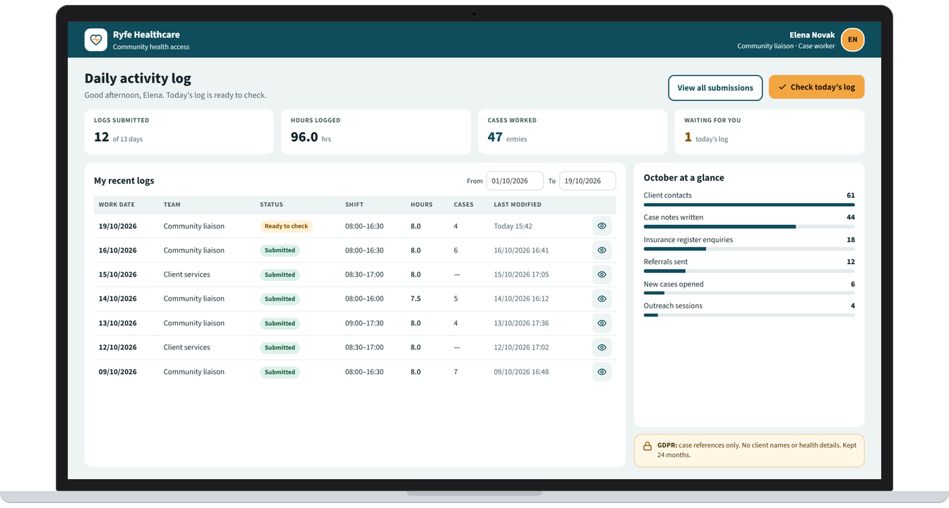Click the Shift column header
This screenshot has width=949, height=508.
tap(354, 205)
